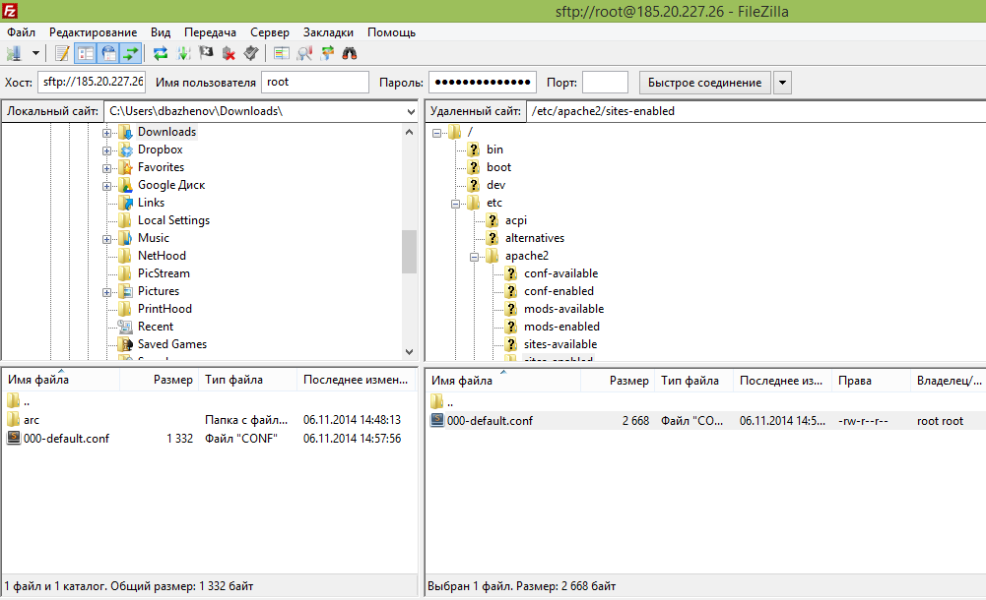Click the local tree vertical scrollbar thumb

[x=409, y=252]
